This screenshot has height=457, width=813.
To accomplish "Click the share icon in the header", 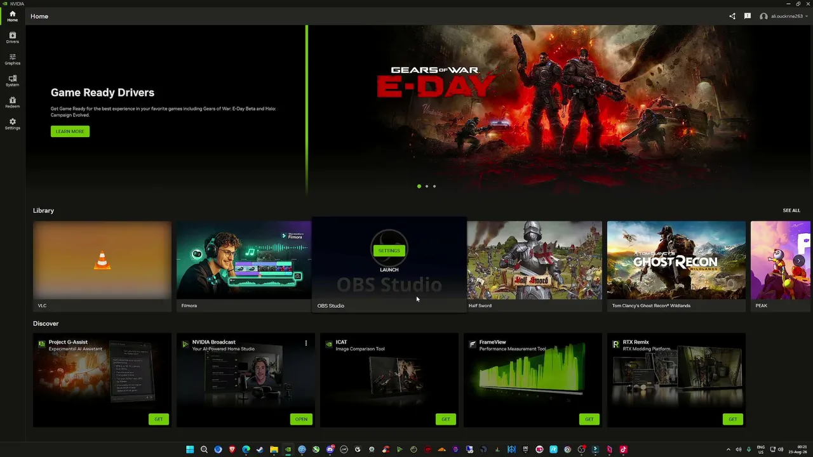I will click(732, 16).
